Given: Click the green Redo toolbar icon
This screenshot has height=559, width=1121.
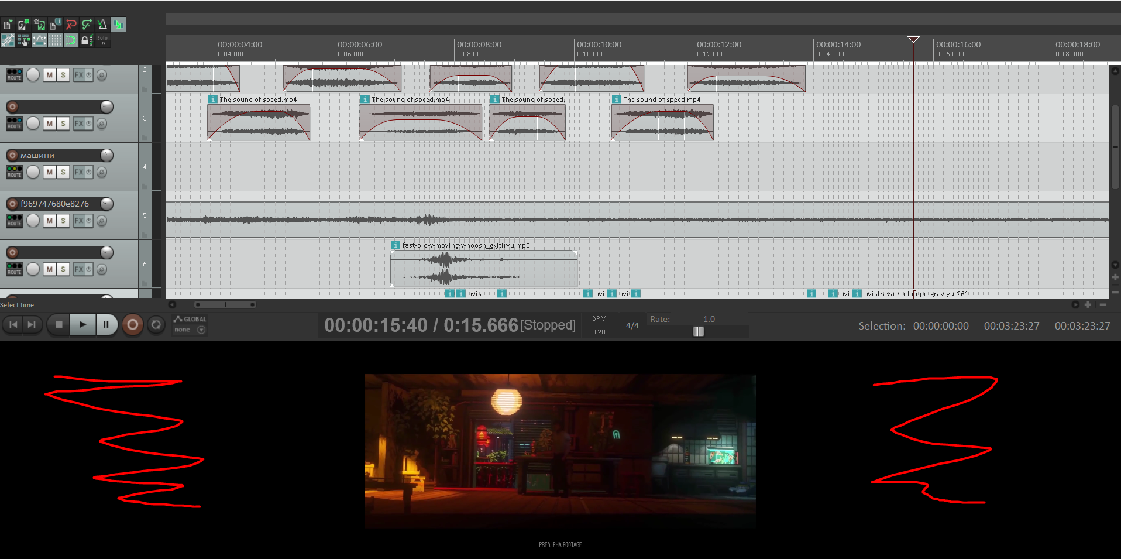Looking at the screenshot, I should click(87, 25).
